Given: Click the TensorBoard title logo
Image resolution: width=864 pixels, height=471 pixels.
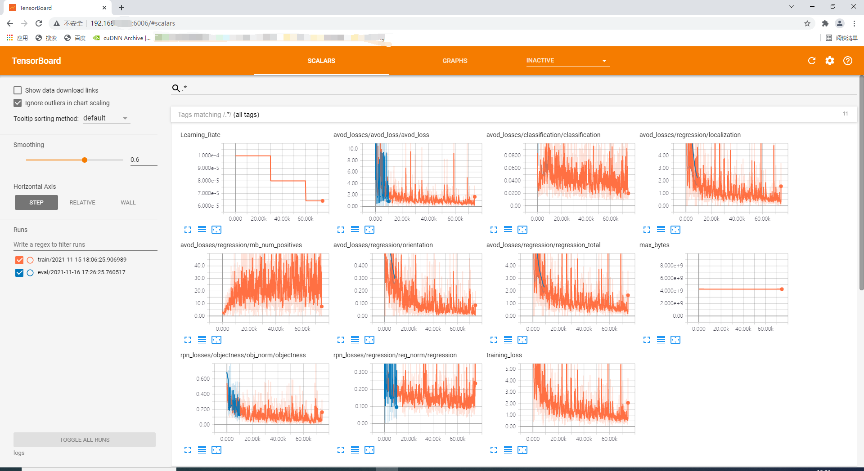Looking at the screenshot, I should pos(36,61).
